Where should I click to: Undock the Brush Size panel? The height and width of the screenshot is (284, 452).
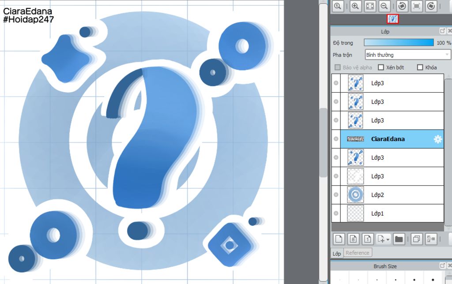[442, 265]
